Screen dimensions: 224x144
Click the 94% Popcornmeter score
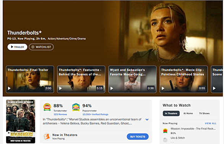coord(87,106)
